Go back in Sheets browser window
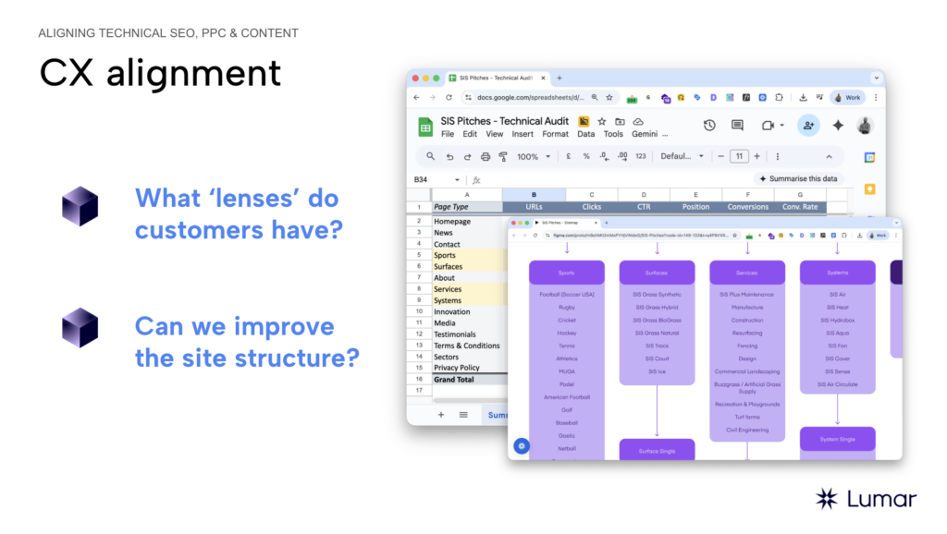Image resolution: width=947 pixels, height=534 pixels. pyautogui.click(x=417, y=97)
